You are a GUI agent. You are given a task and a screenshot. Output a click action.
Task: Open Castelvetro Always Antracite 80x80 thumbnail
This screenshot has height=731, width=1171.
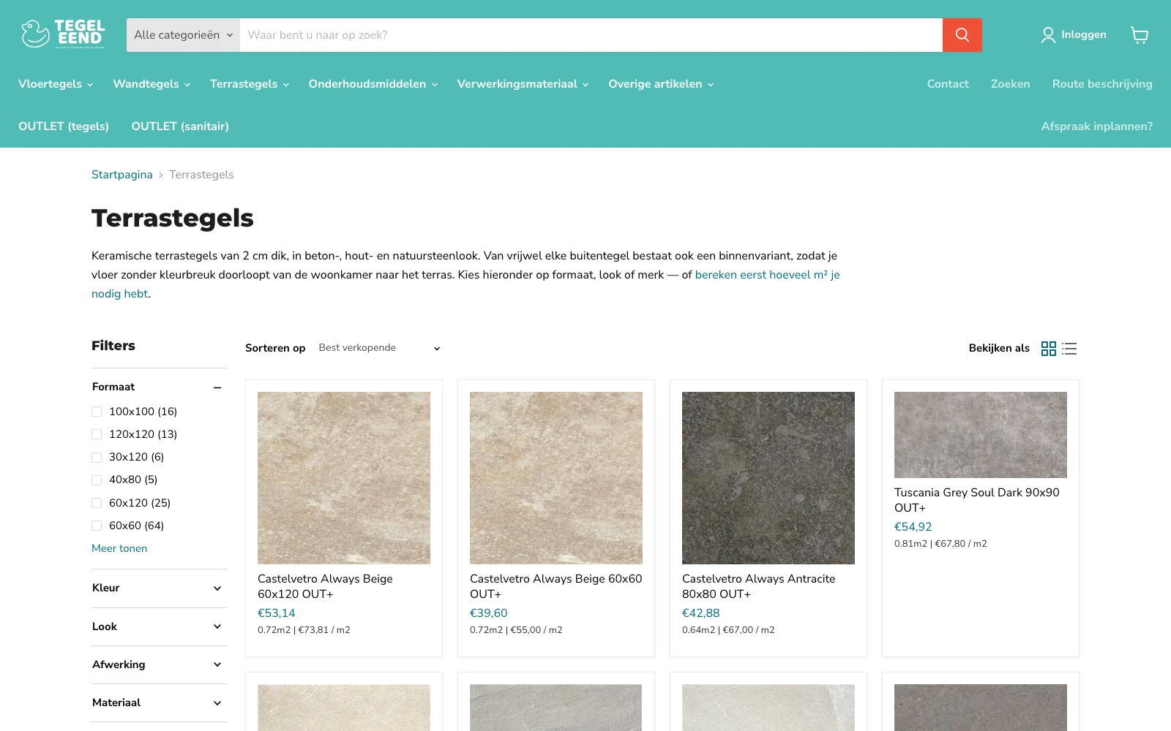[768, 478]
